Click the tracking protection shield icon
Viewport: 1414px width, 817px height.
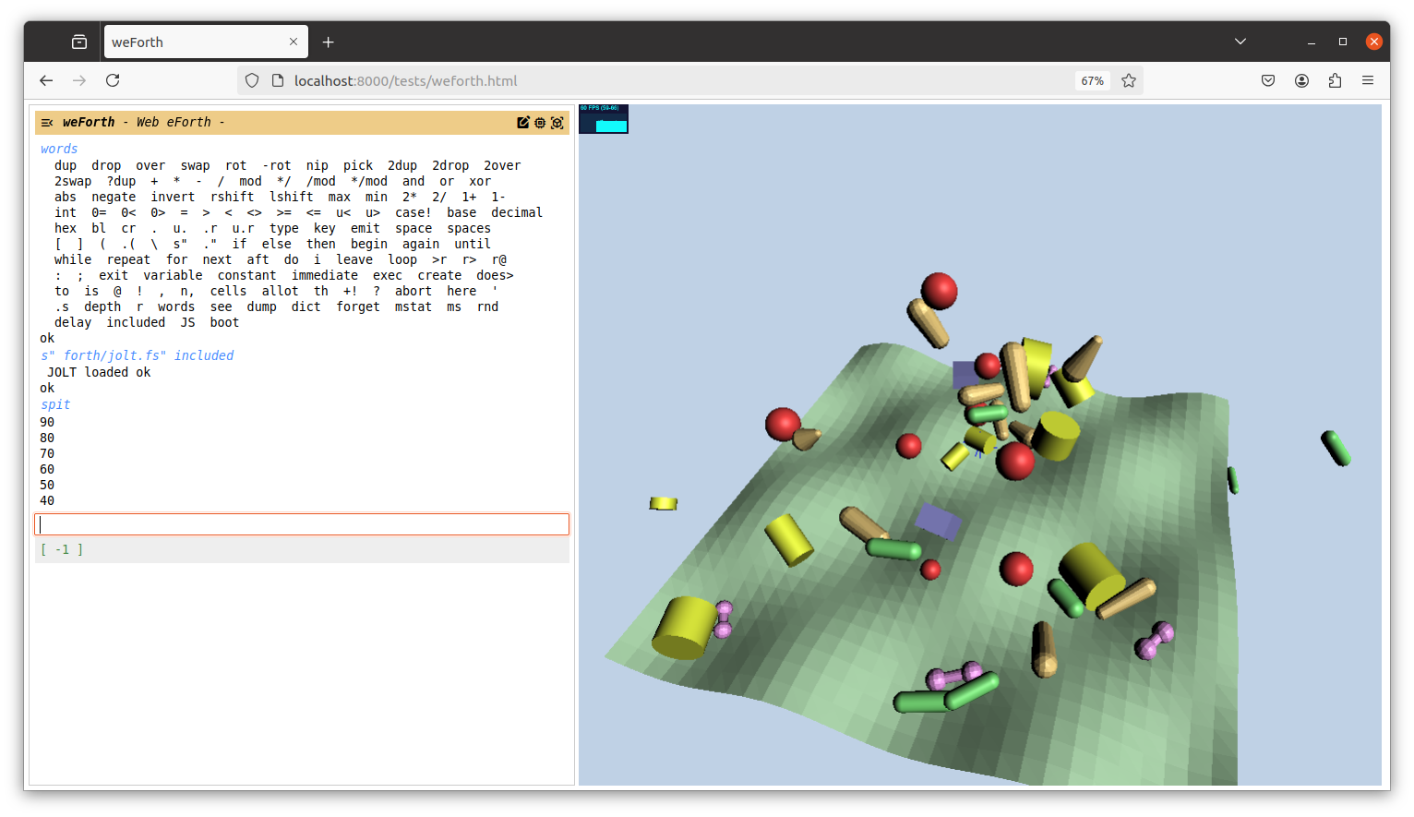252,81
